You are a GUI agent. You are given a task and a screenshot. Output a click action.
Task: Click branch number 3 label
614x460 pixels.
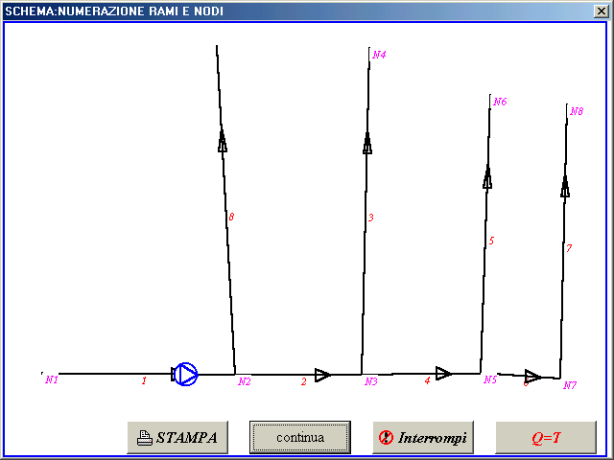pos(371,218)
